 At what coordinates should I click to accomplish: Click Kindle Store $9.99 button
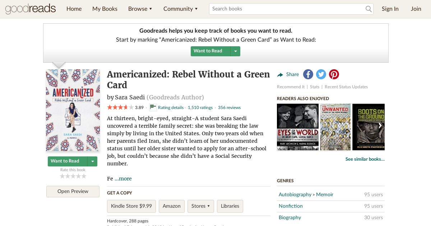pos(131,206)
